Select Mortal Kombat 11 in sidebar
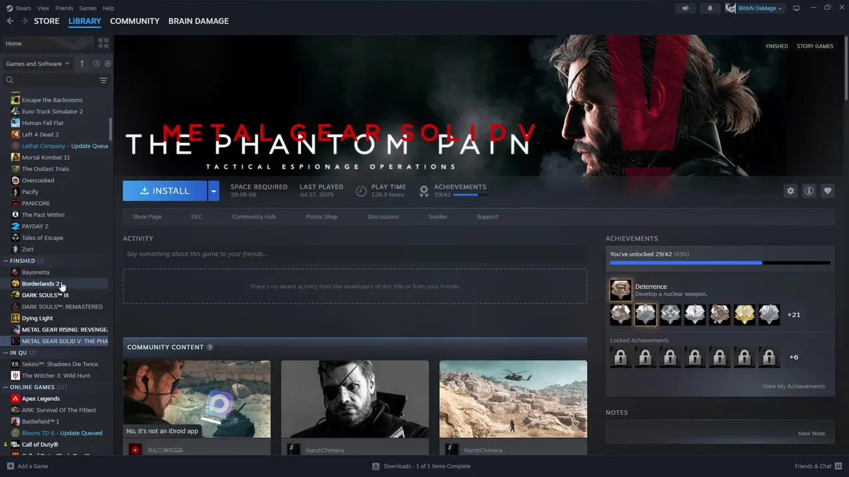 (x=45, y=158)
